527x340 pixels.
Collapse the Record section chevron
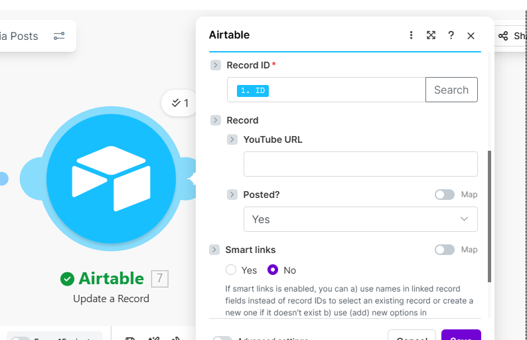[216, 120]
